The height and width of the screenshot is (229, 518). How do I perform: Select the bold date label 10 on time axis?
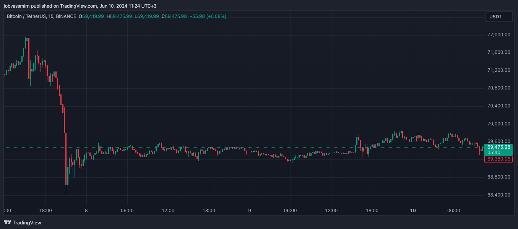click(x=413, y=211)
